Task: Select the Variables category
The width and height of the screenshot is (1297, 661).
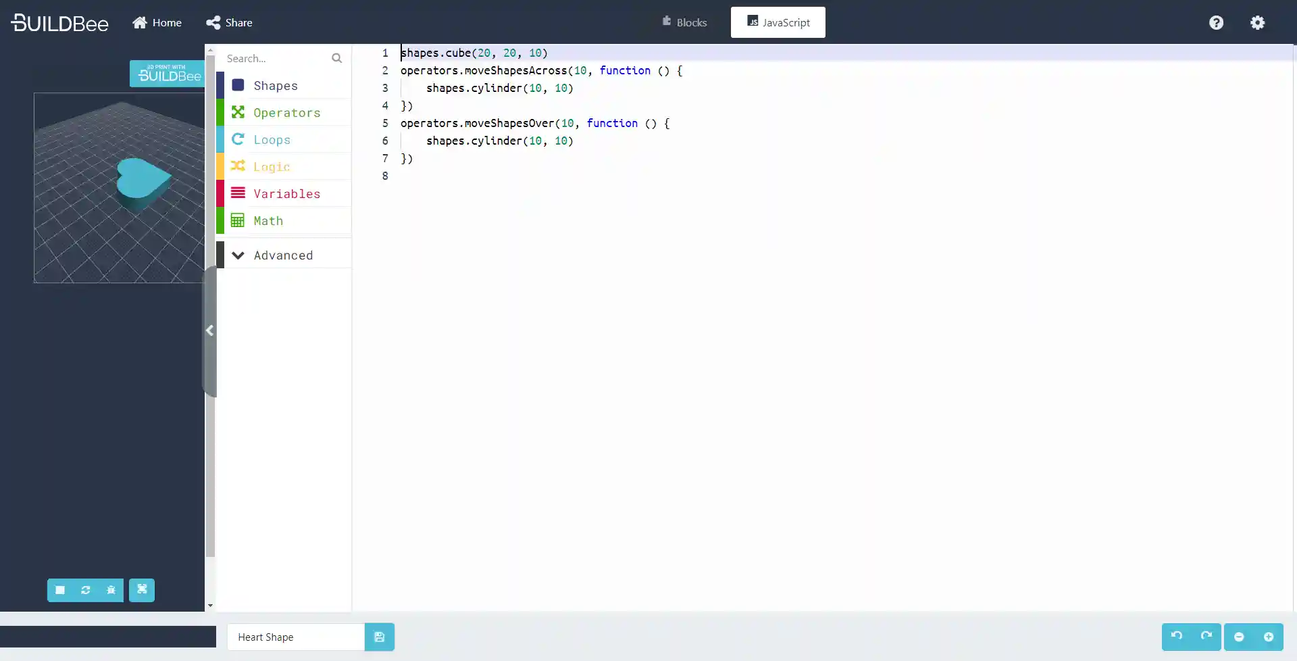Action: pos(287,193)
